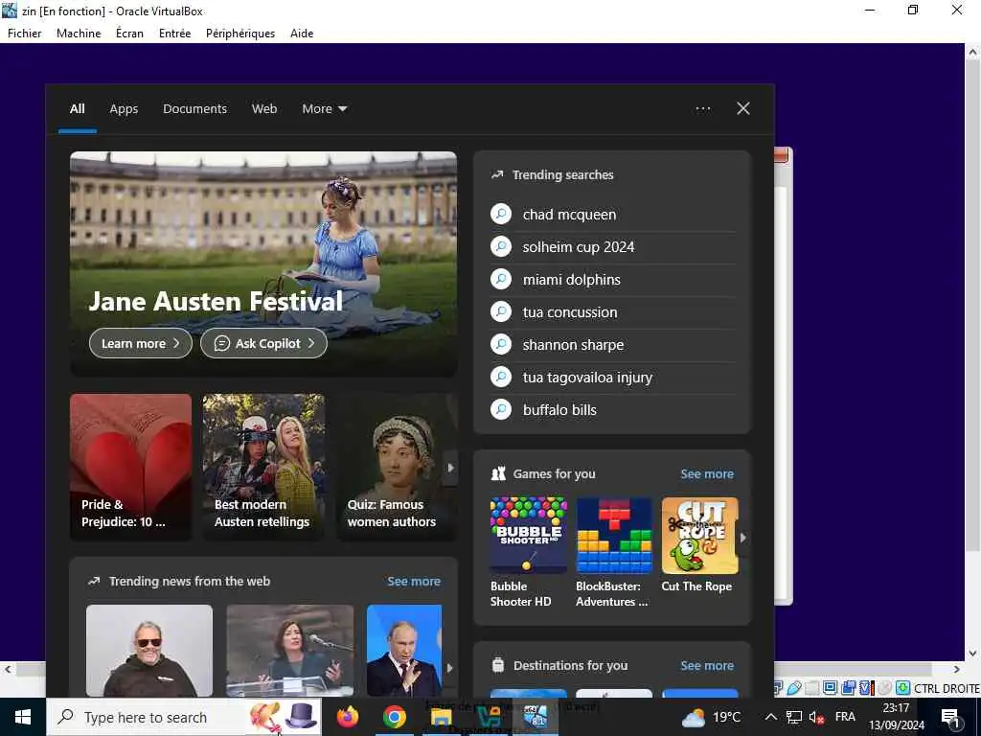Click search icon beside miami dolphins

501,280
